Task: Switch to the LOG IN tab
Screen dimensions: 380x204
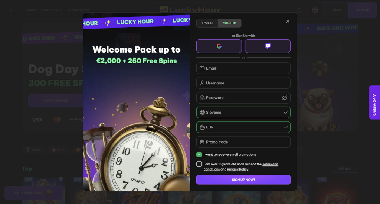Action: coord(207,23)
